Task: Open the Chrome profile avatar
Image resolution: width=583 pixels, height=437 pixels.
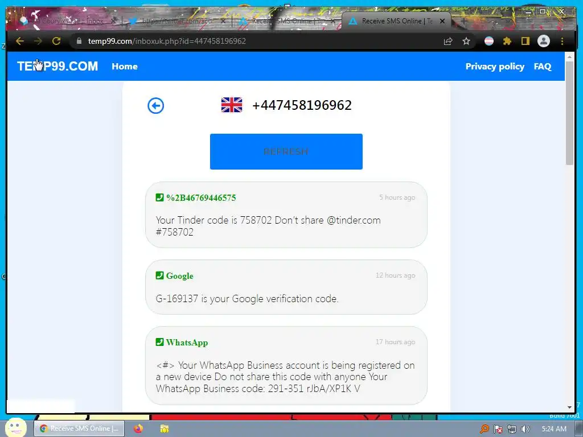Action: pyautogui.click(x=544, y=41)
